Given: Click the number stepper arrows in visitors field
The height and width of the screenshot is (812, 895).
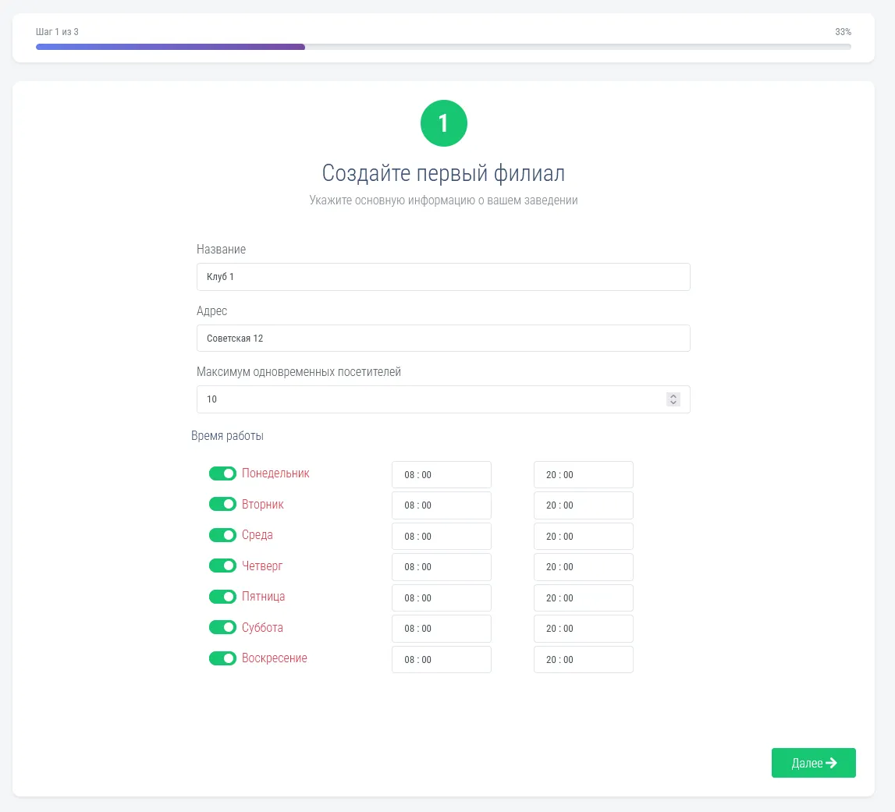Looking at the screenshot, I should point(673,399).
